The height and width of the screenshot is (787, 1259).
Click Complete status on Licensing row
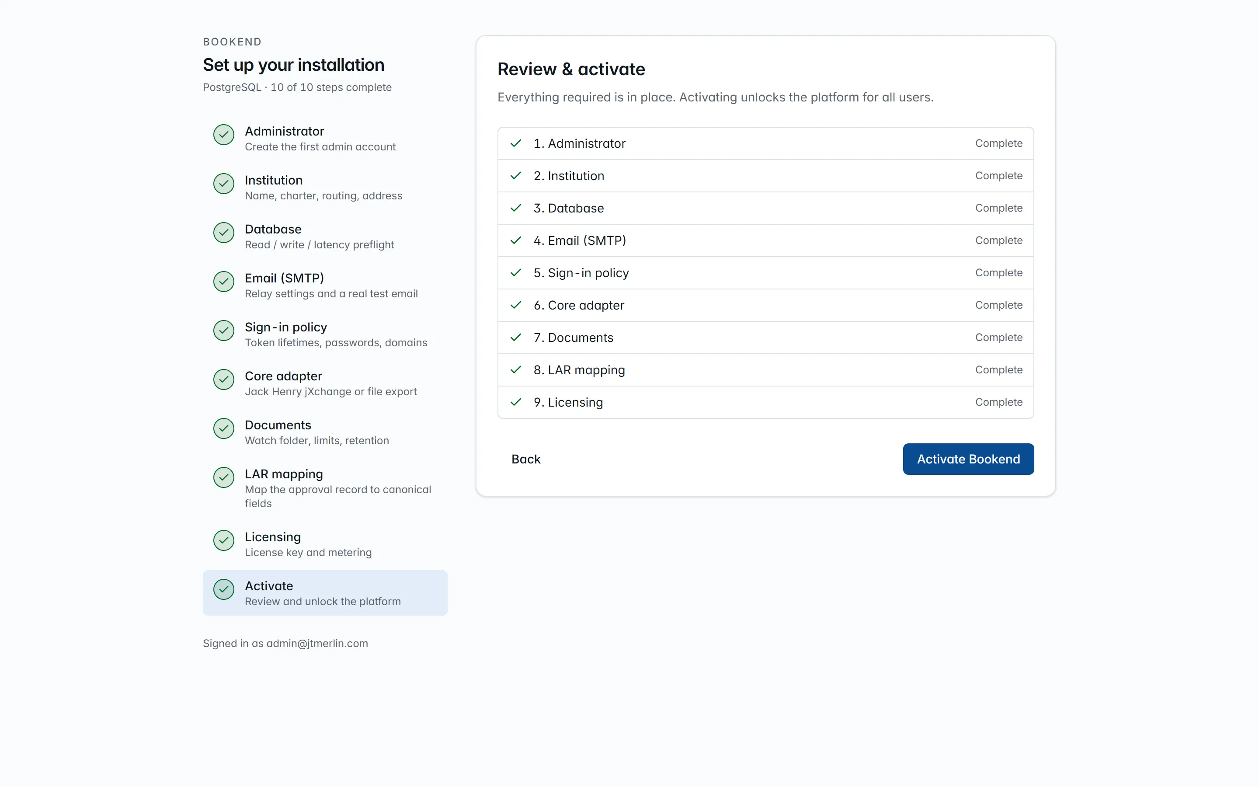(x=998, y=402)
